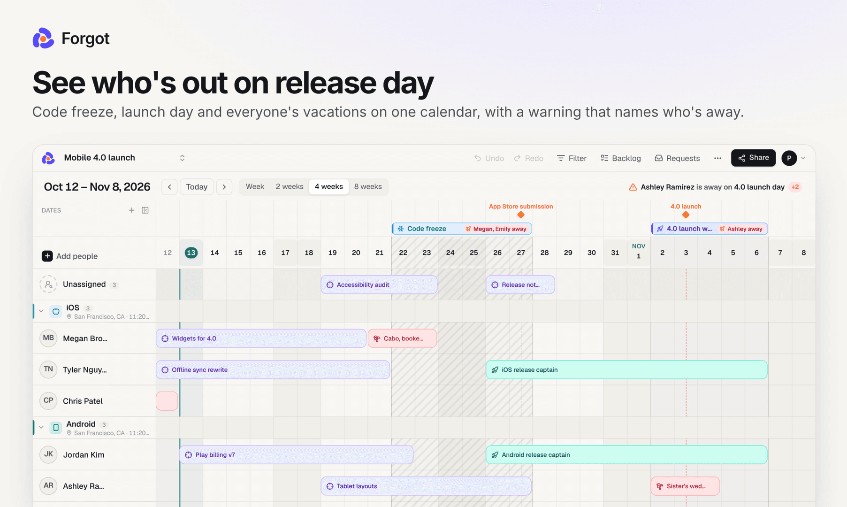Click the away warning triangle icon
This screenshot has height=507, width=847.
(x=633, y=187)
